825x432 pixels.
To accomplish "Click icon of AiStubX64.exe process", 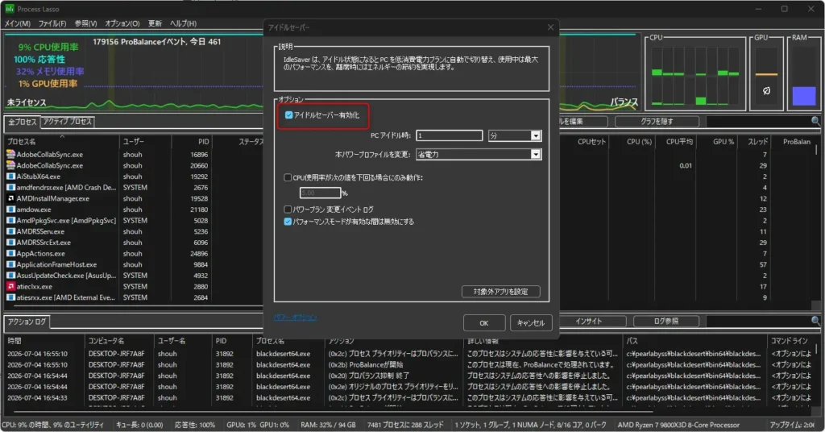I will click(10, 177).
